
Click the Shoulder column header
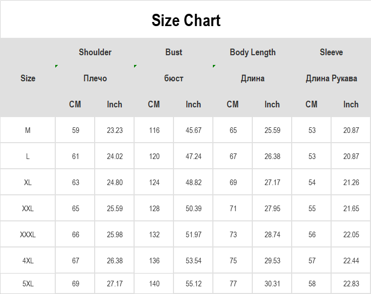tap(95, 52)
